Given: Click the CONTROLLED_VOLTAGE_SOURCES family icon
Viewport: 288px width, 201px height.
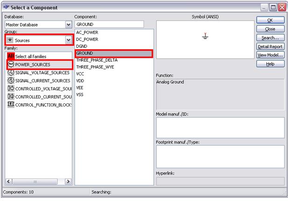Looking at the screenshot, I should 11,88.
